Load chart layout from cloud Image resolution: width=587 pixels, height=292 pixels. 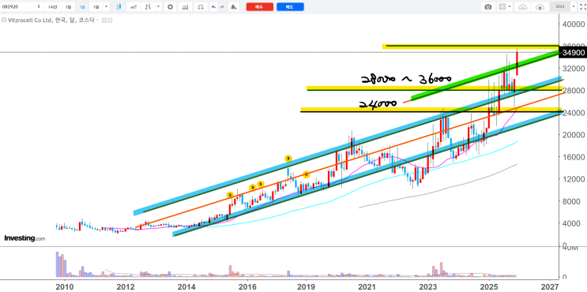(523, 7)
